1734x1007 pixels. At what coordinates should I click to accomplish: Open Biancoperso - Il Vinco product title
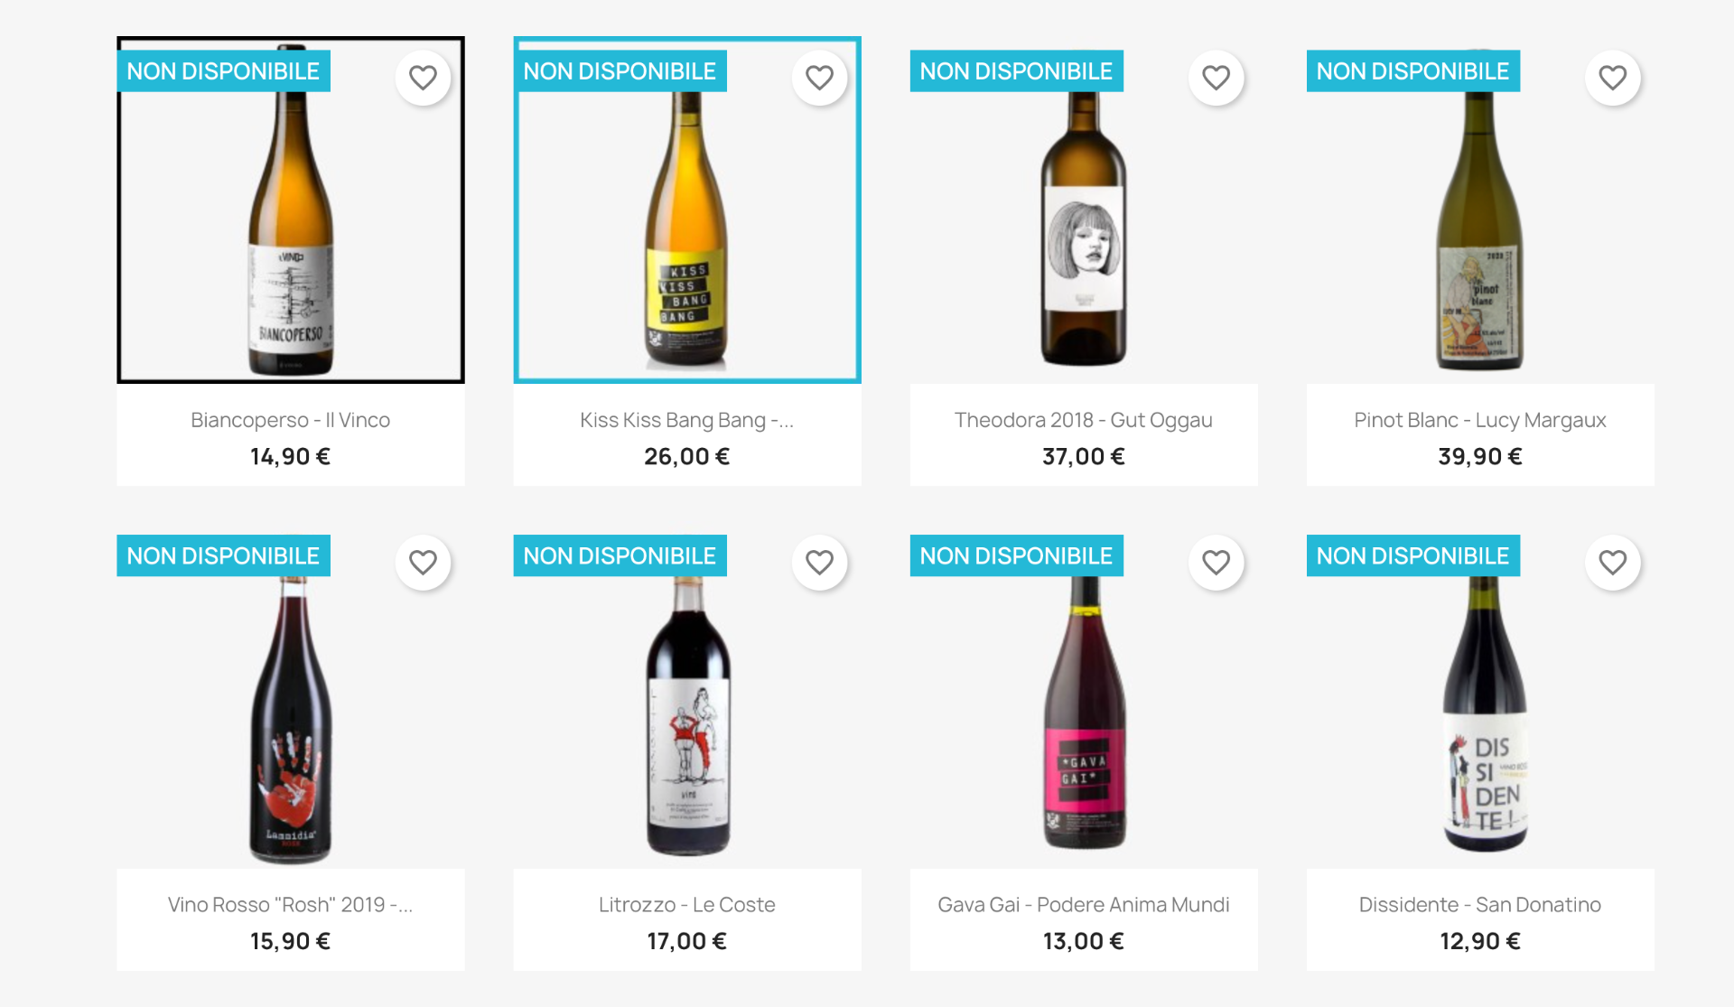tap(290, 420)
